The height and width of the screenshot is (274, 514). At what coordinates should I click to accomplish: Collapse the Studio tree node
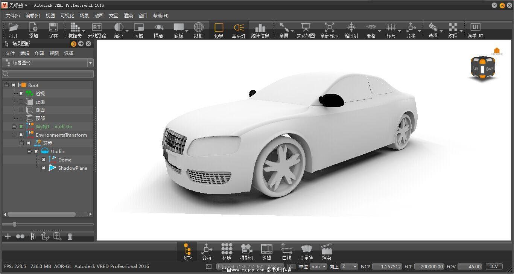(x=29, y=151)
